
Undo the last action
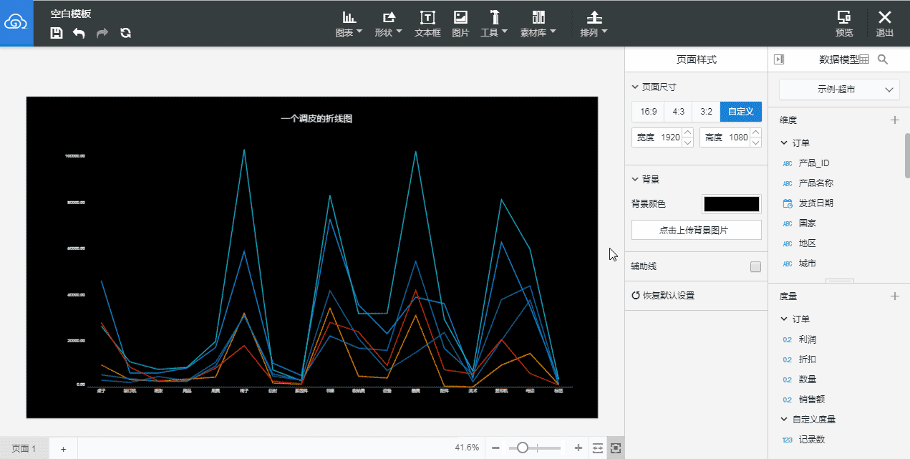[79, 33]
